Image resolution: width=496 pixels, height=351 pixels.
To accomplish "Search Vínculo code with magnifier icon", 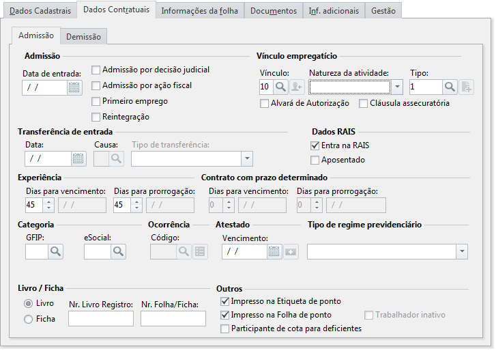I will [x=280, y=87].
